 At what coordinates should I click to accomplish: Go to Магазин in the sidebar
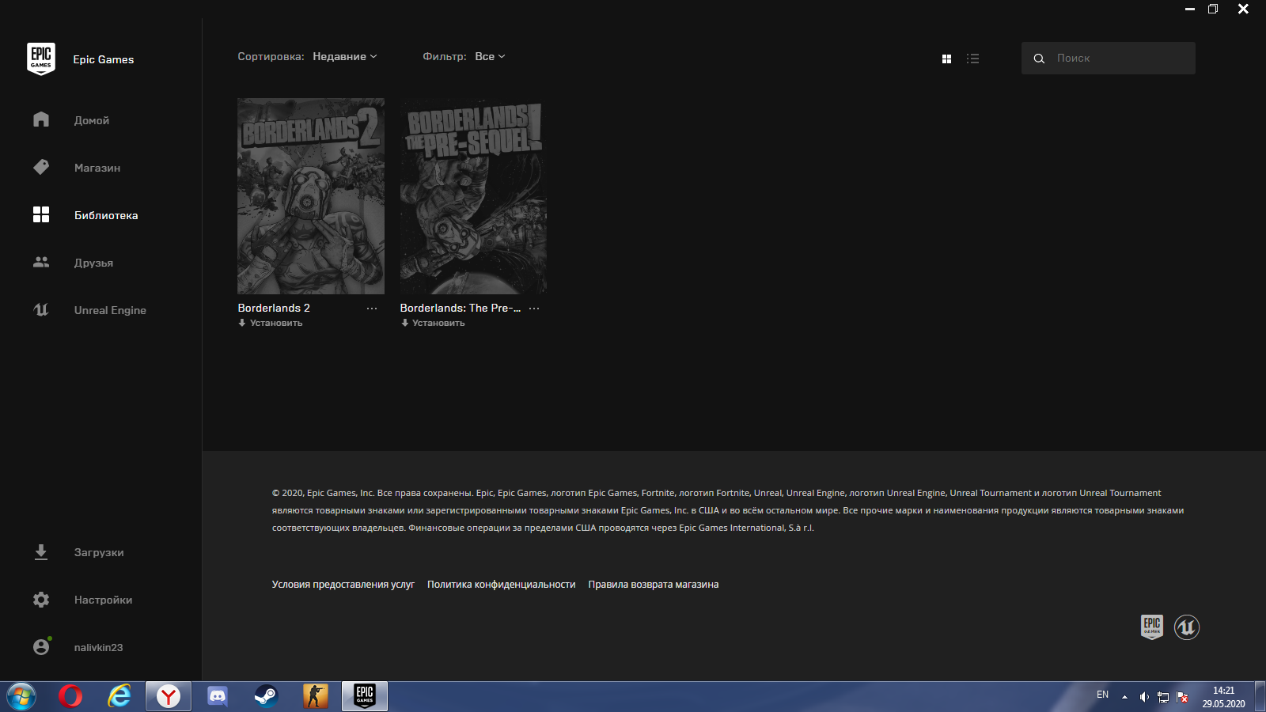[97, 168]
